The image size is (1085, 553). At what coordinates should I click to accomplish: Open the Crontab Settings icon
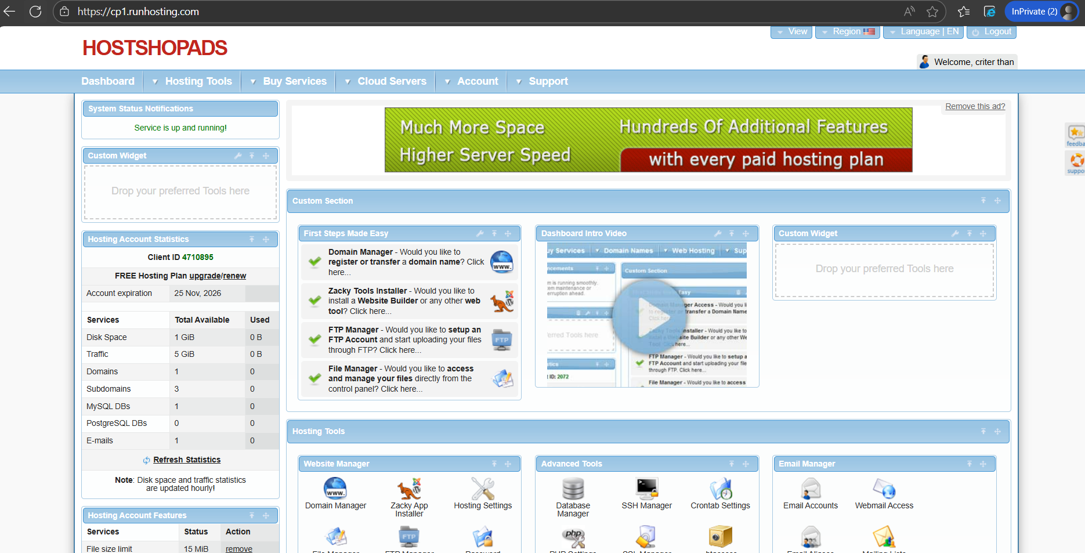pos(720,489)
